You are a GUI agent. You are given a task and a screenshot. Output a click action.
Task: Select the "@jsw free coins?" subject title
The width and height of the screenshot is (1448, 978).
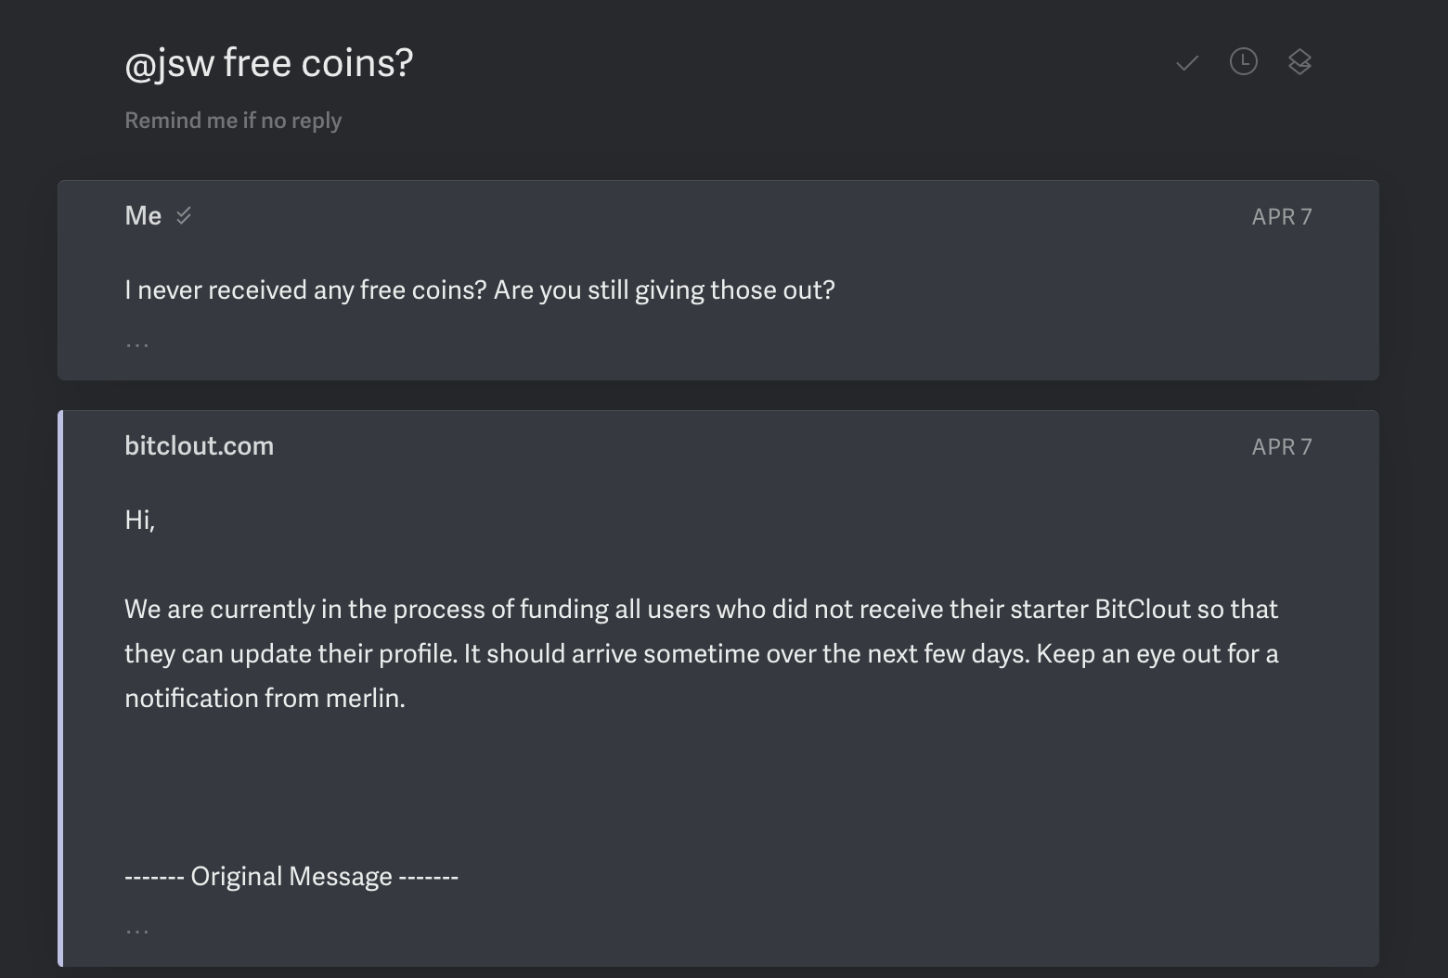pos(268,63)
